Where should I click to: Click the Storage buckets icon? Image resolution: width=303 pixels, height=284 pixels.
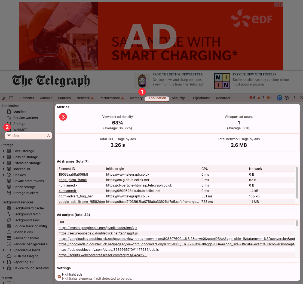(9, 193)
